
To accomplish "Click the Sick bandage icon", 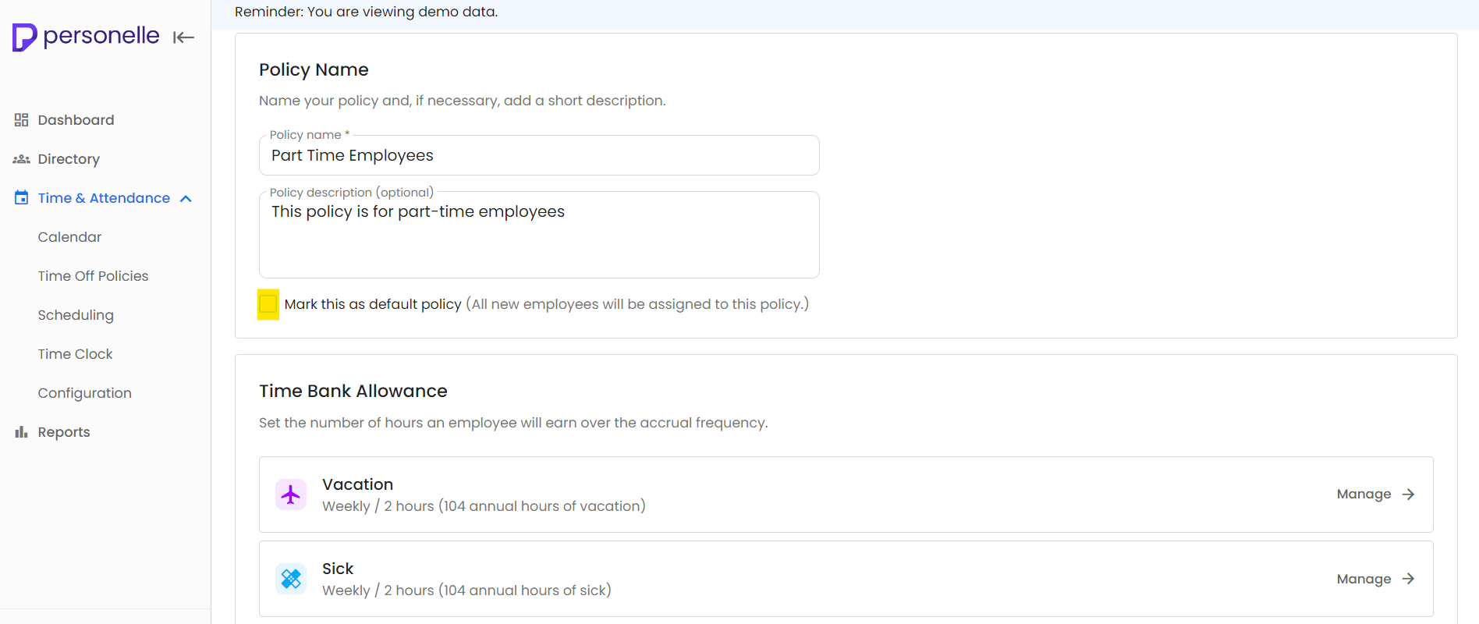I will pyautogui.click(x=290, y=578).
